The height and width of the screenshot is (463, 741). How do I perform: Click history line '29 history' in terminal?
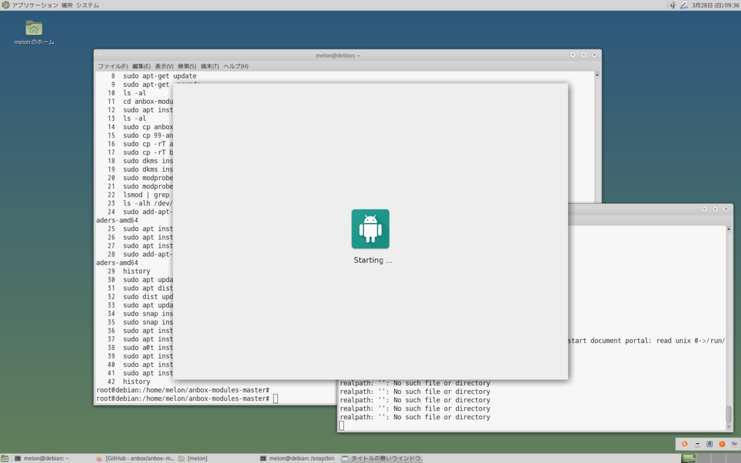(128, 271)
